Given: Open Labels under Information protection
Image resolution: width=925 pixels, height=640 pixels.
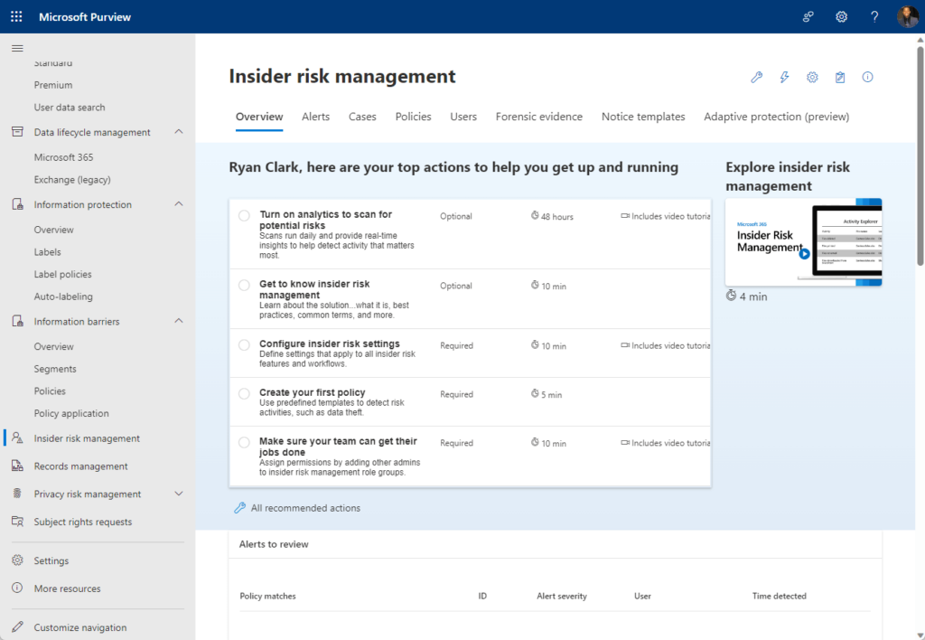Looking at the screenshot, I should [47, 252].
